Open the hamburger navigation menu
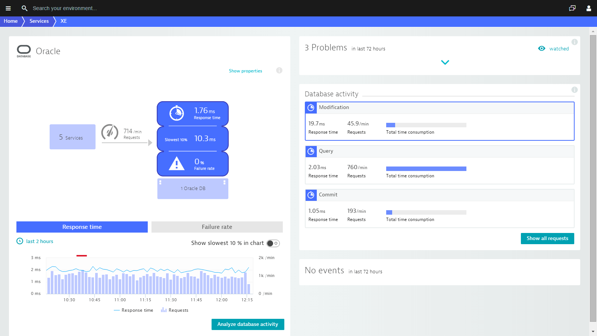Image resolution: width=597 pixels, height=336 pixels. pyautogui.click(x=8, y=8)
